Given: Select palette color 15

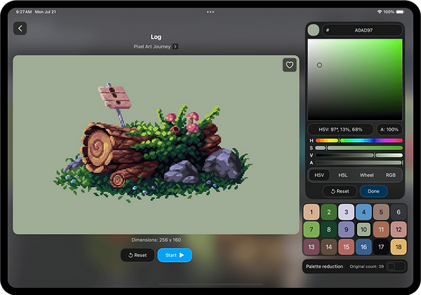Looking at the screenshot, I should (347, 247).
